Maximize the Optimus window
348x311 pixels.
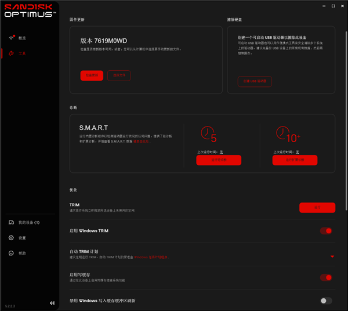[333, 6]
